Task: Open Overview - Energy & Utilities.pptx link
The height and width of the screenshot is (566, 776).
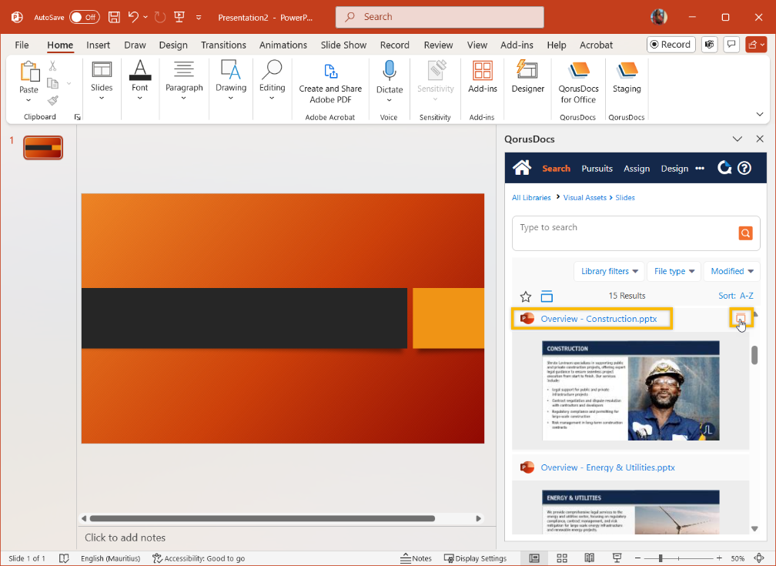Action: point(607,467)
